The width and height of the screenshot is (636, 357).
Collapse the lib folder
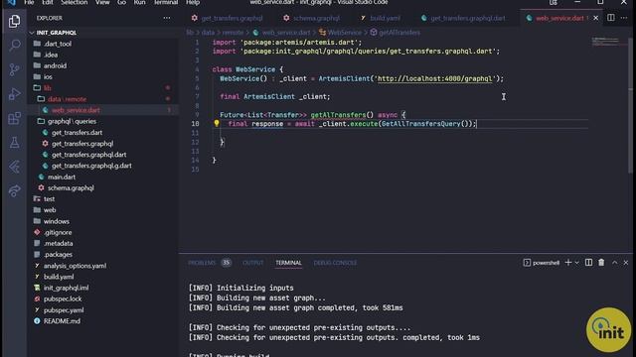pyautogui.click(x=48, y=88)
